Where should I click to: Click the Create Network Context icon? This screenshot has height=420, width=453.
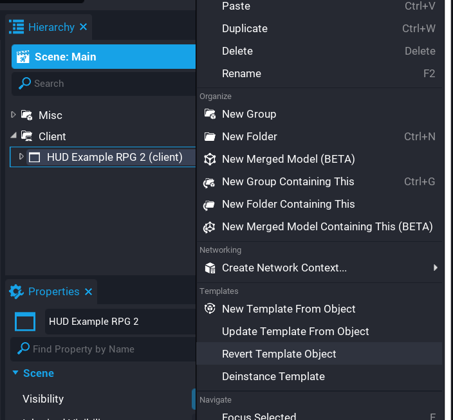pyautogui.click(x=210, y=268)
